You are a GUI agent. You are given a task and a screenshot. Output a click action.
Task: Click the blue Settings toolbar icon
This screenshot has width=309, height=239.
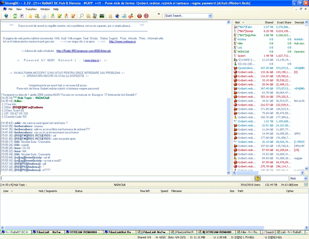(117, 16)
